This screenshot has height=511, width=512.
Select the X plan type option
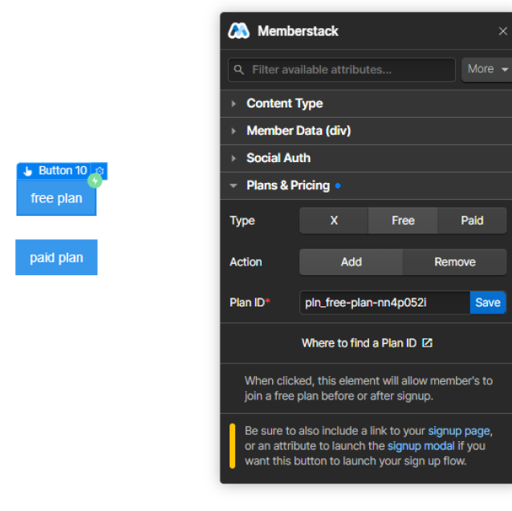pyautogui.click(x=334, y=221)
